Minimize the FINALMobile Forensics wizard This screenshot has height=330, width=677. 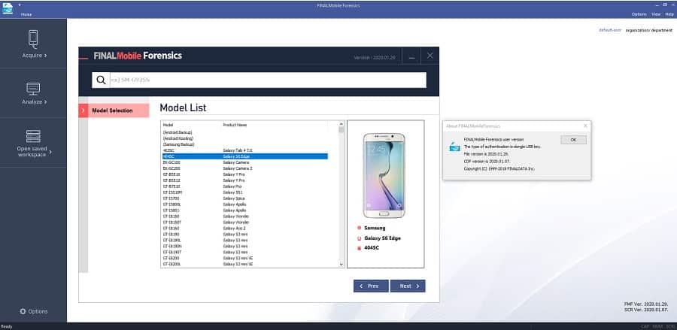coord(412,56)
